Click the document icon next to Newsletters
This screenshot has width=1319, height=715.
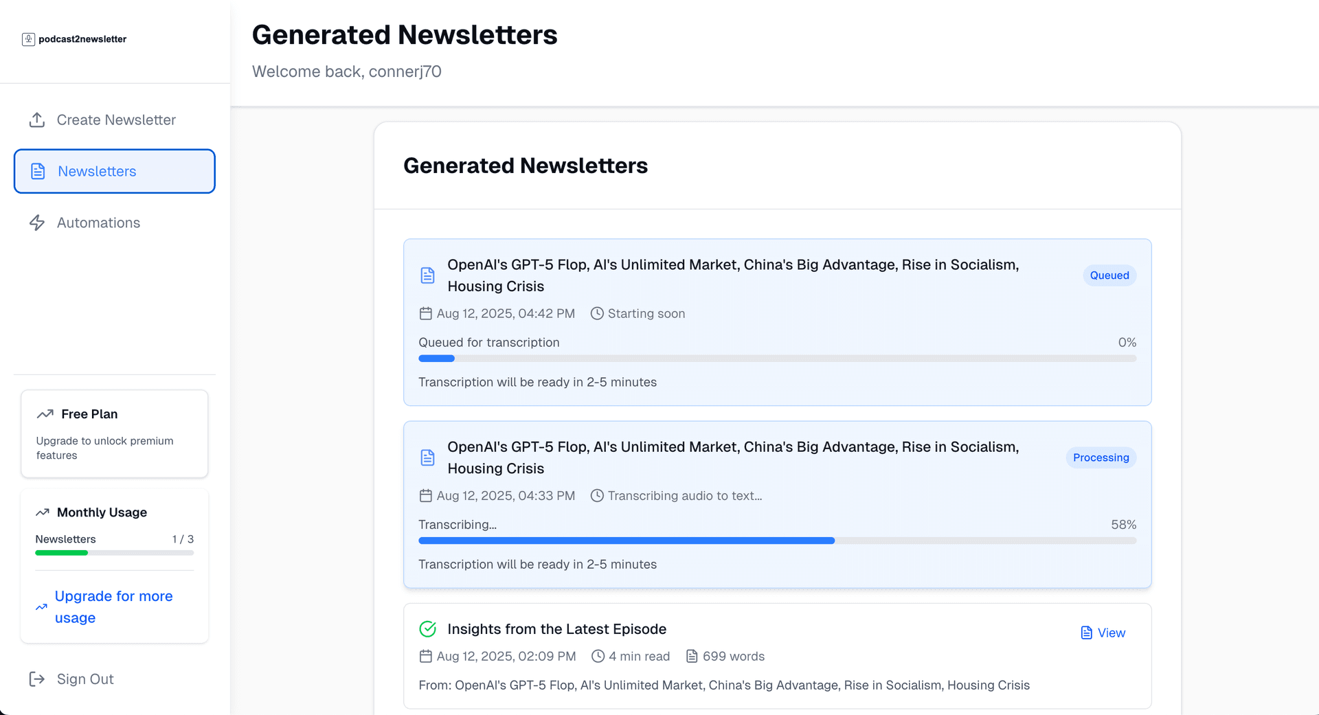[x=38, y=171]
